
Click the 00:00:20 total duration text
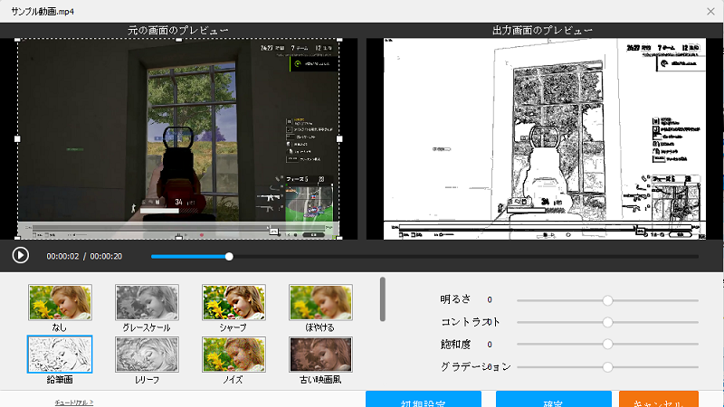[x=106, y=256]
